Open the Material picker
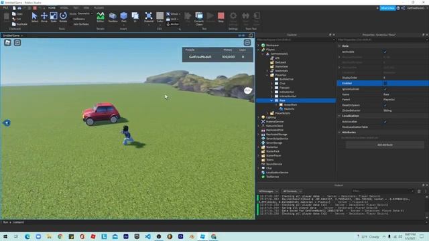Viewport: 429px width, 241px height. [x=149, y=17]
